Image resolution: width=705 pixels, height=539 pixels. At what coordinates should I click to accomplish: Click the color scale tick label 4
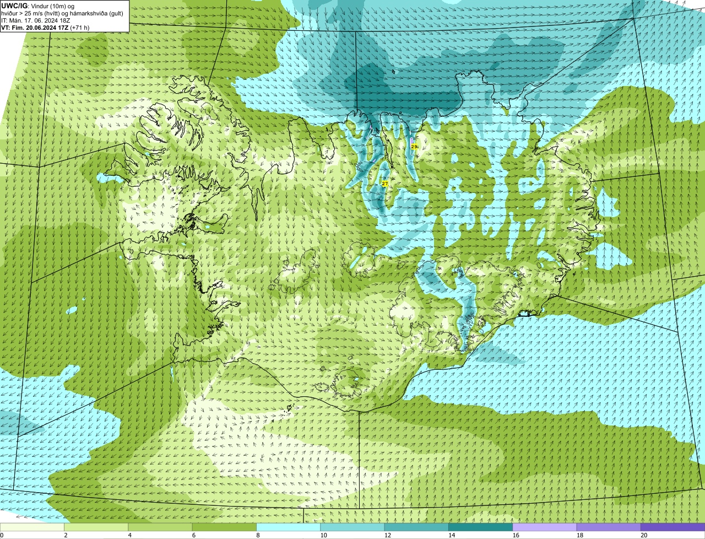(x=130, y=535)
